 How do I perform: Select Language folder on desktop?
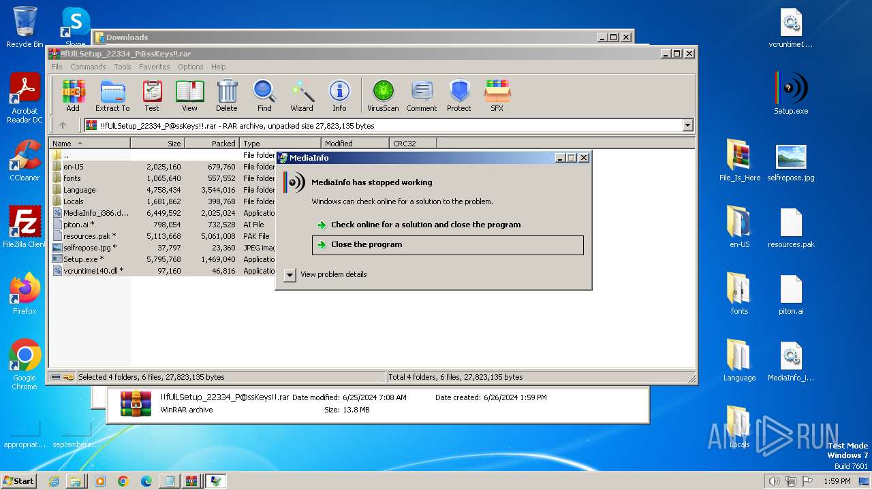pos(740,361)
